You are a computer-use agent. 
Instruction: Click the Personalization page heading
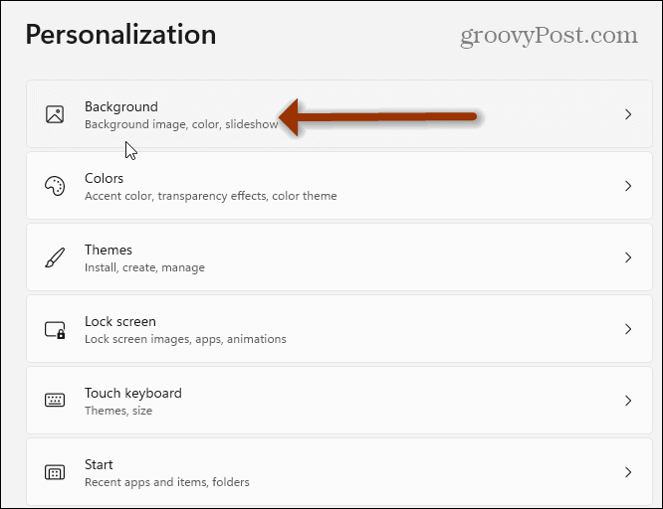pos(120,35)
